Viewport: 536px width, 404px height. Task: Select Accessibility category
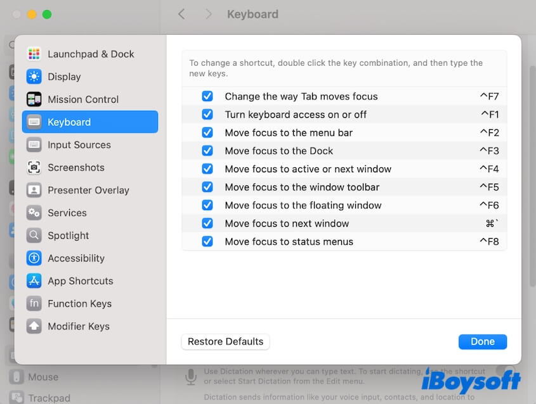coord(90,258)
